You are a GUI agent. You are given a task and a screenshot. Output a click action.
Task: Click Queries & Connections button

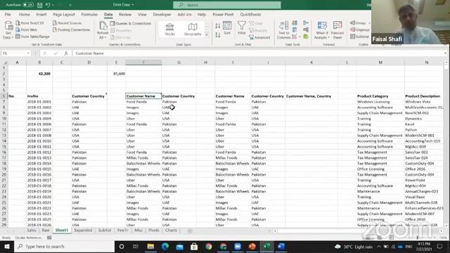click(x=131, y=23)
